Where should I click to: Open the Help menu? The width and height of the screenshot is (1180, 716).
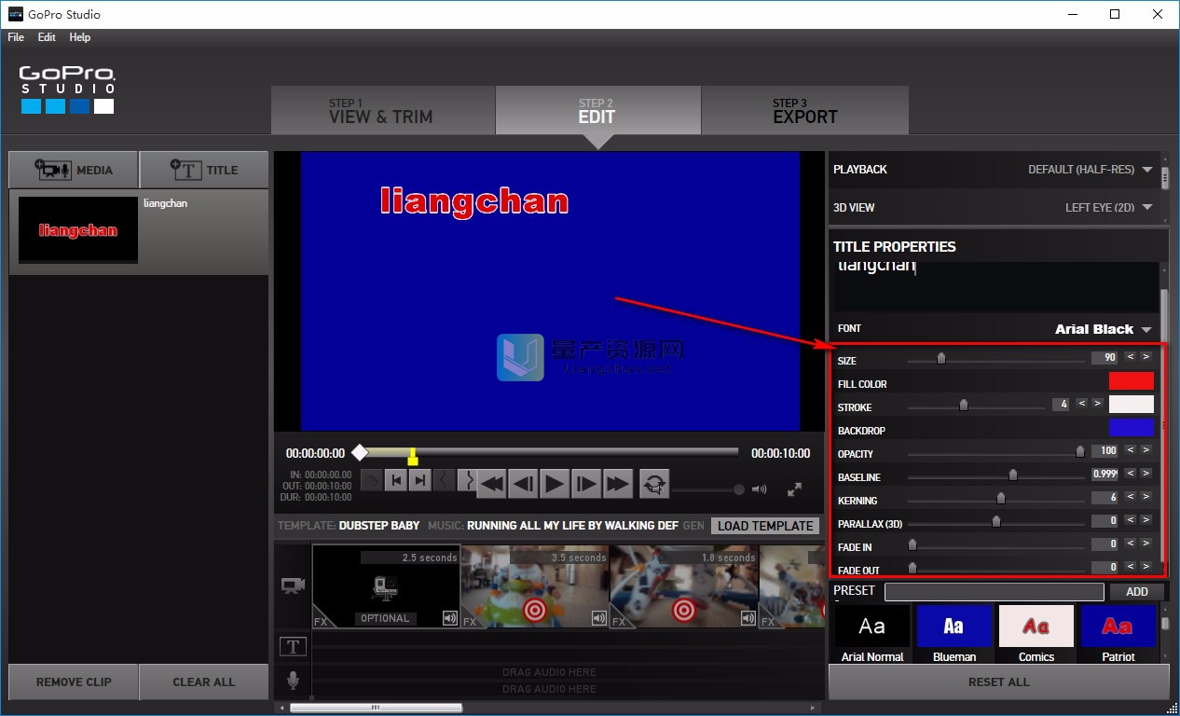80,37
